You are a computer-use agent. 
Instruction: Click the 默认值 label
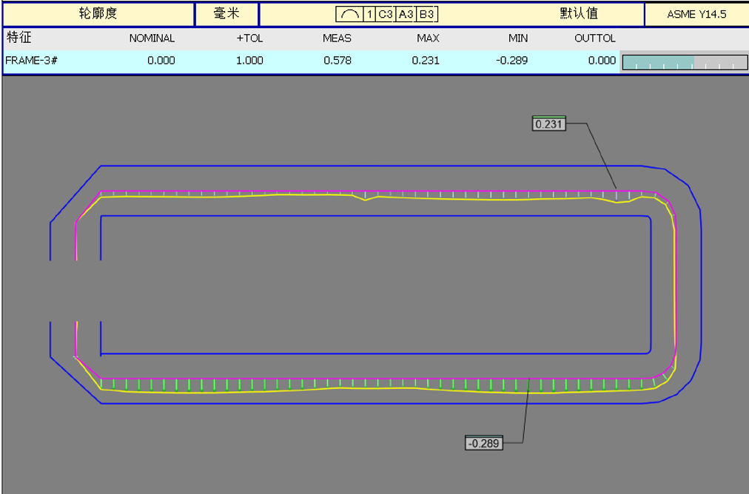click(579, 14)
